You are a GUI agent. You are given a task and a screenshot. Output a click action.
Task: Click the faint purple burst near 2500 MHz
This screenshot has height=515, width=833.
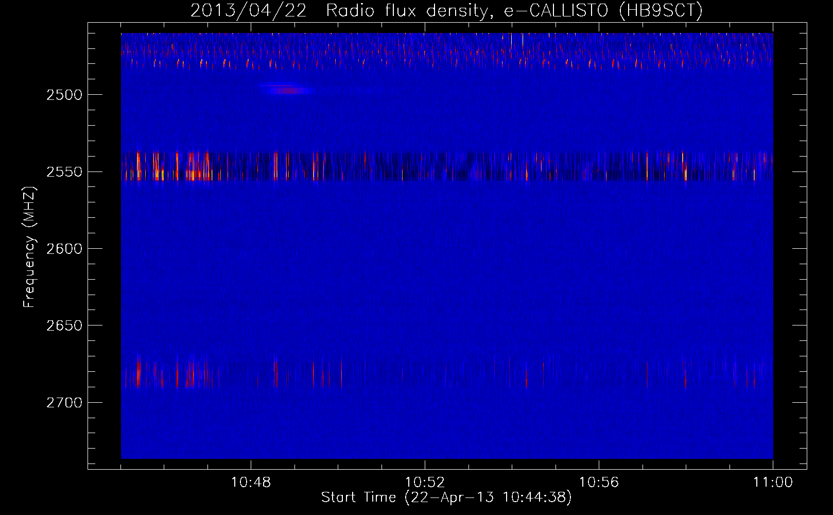tap(287, 90)
